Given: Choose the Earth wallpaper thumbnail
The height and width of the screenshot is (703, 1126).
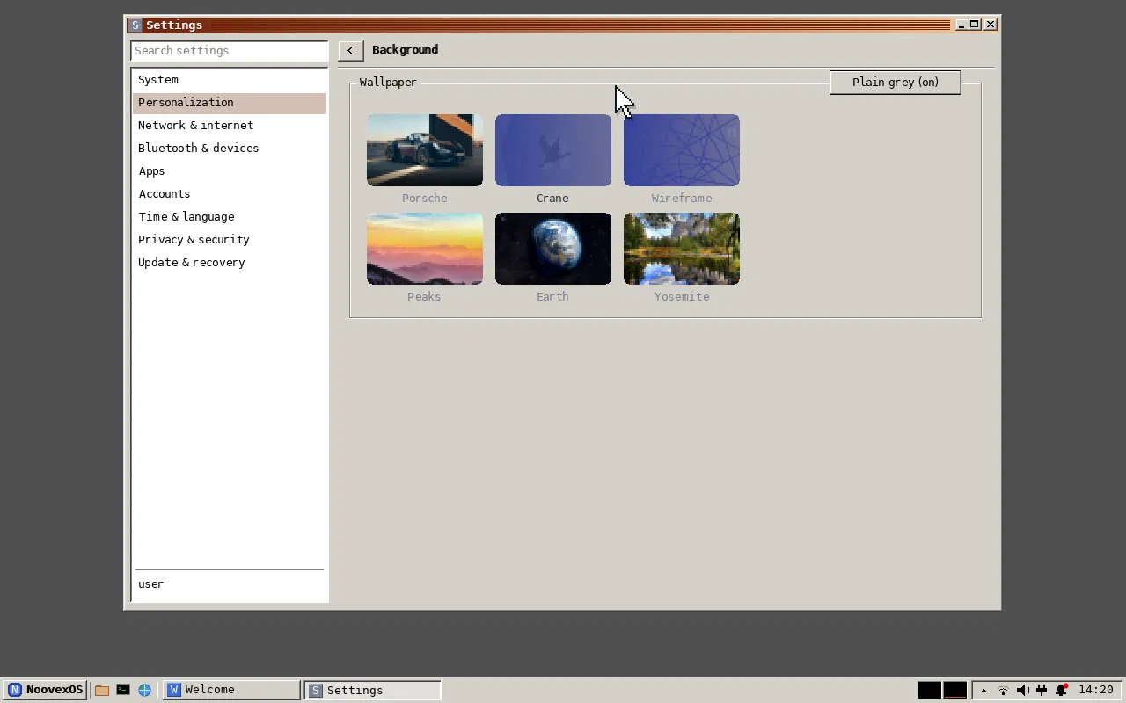Looking at the screenshot, I should (x=553, y=249).
